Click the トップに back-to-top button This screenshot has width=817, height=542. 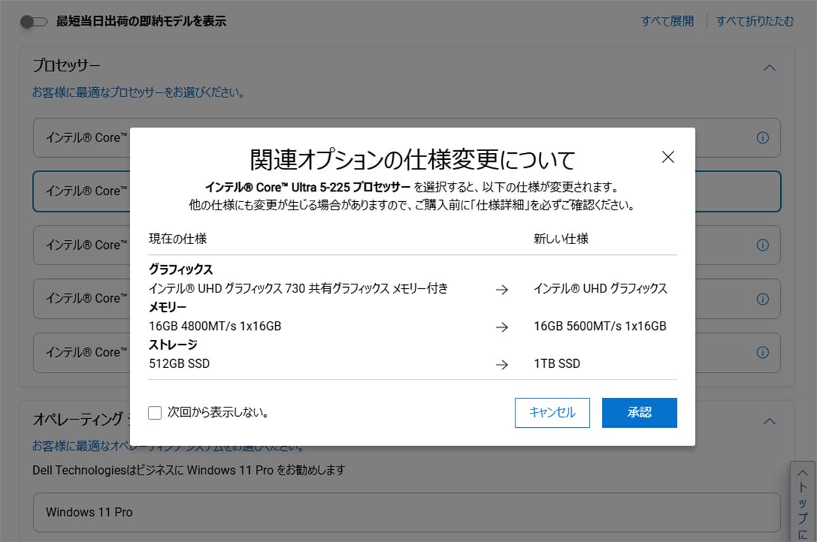[x=803, y=502]
